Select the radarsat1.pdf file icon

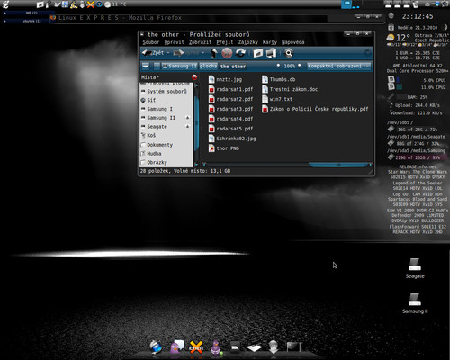tap(211, 89)
